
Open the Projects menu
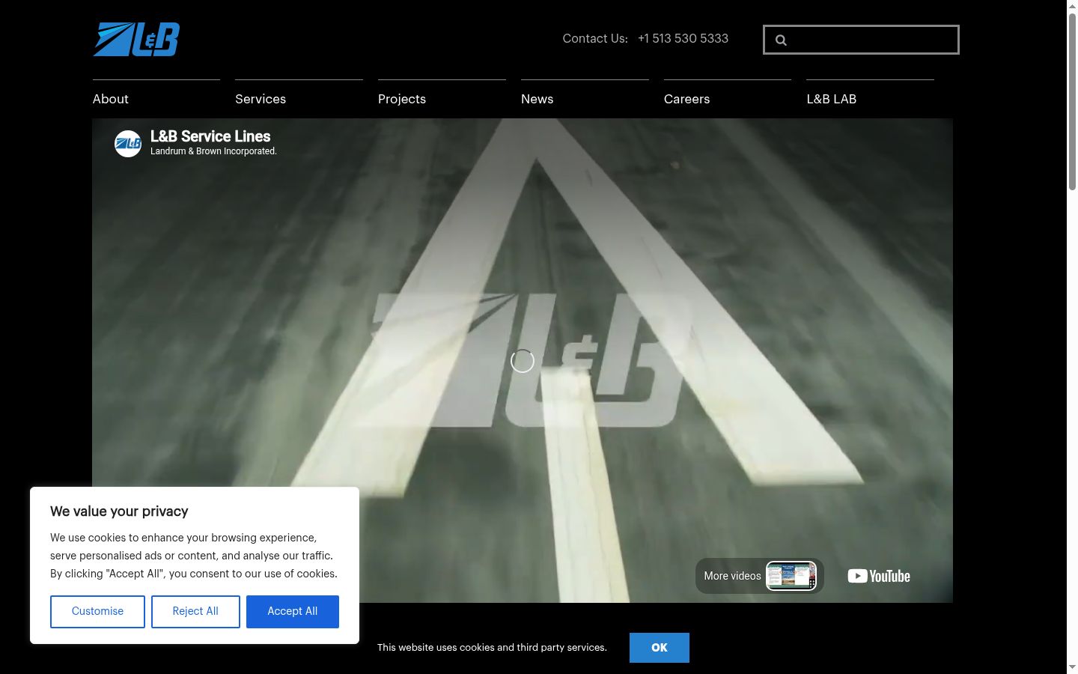pos(402,99)
